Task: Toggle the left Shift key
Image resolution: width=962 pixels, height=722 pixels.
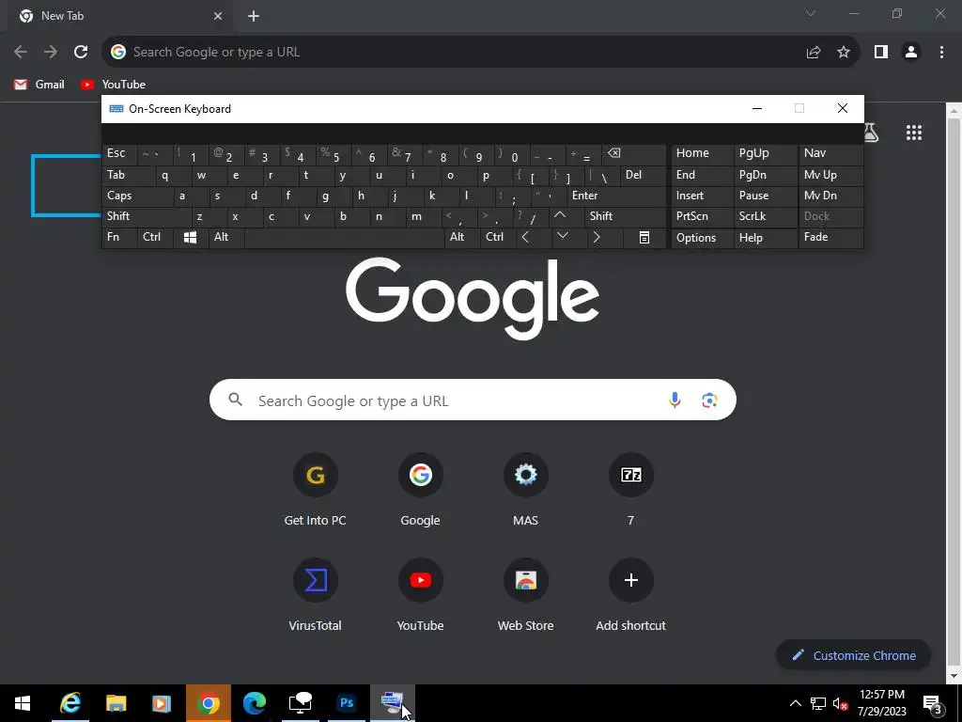Action: pyautogui.click(x=147, y=216)
